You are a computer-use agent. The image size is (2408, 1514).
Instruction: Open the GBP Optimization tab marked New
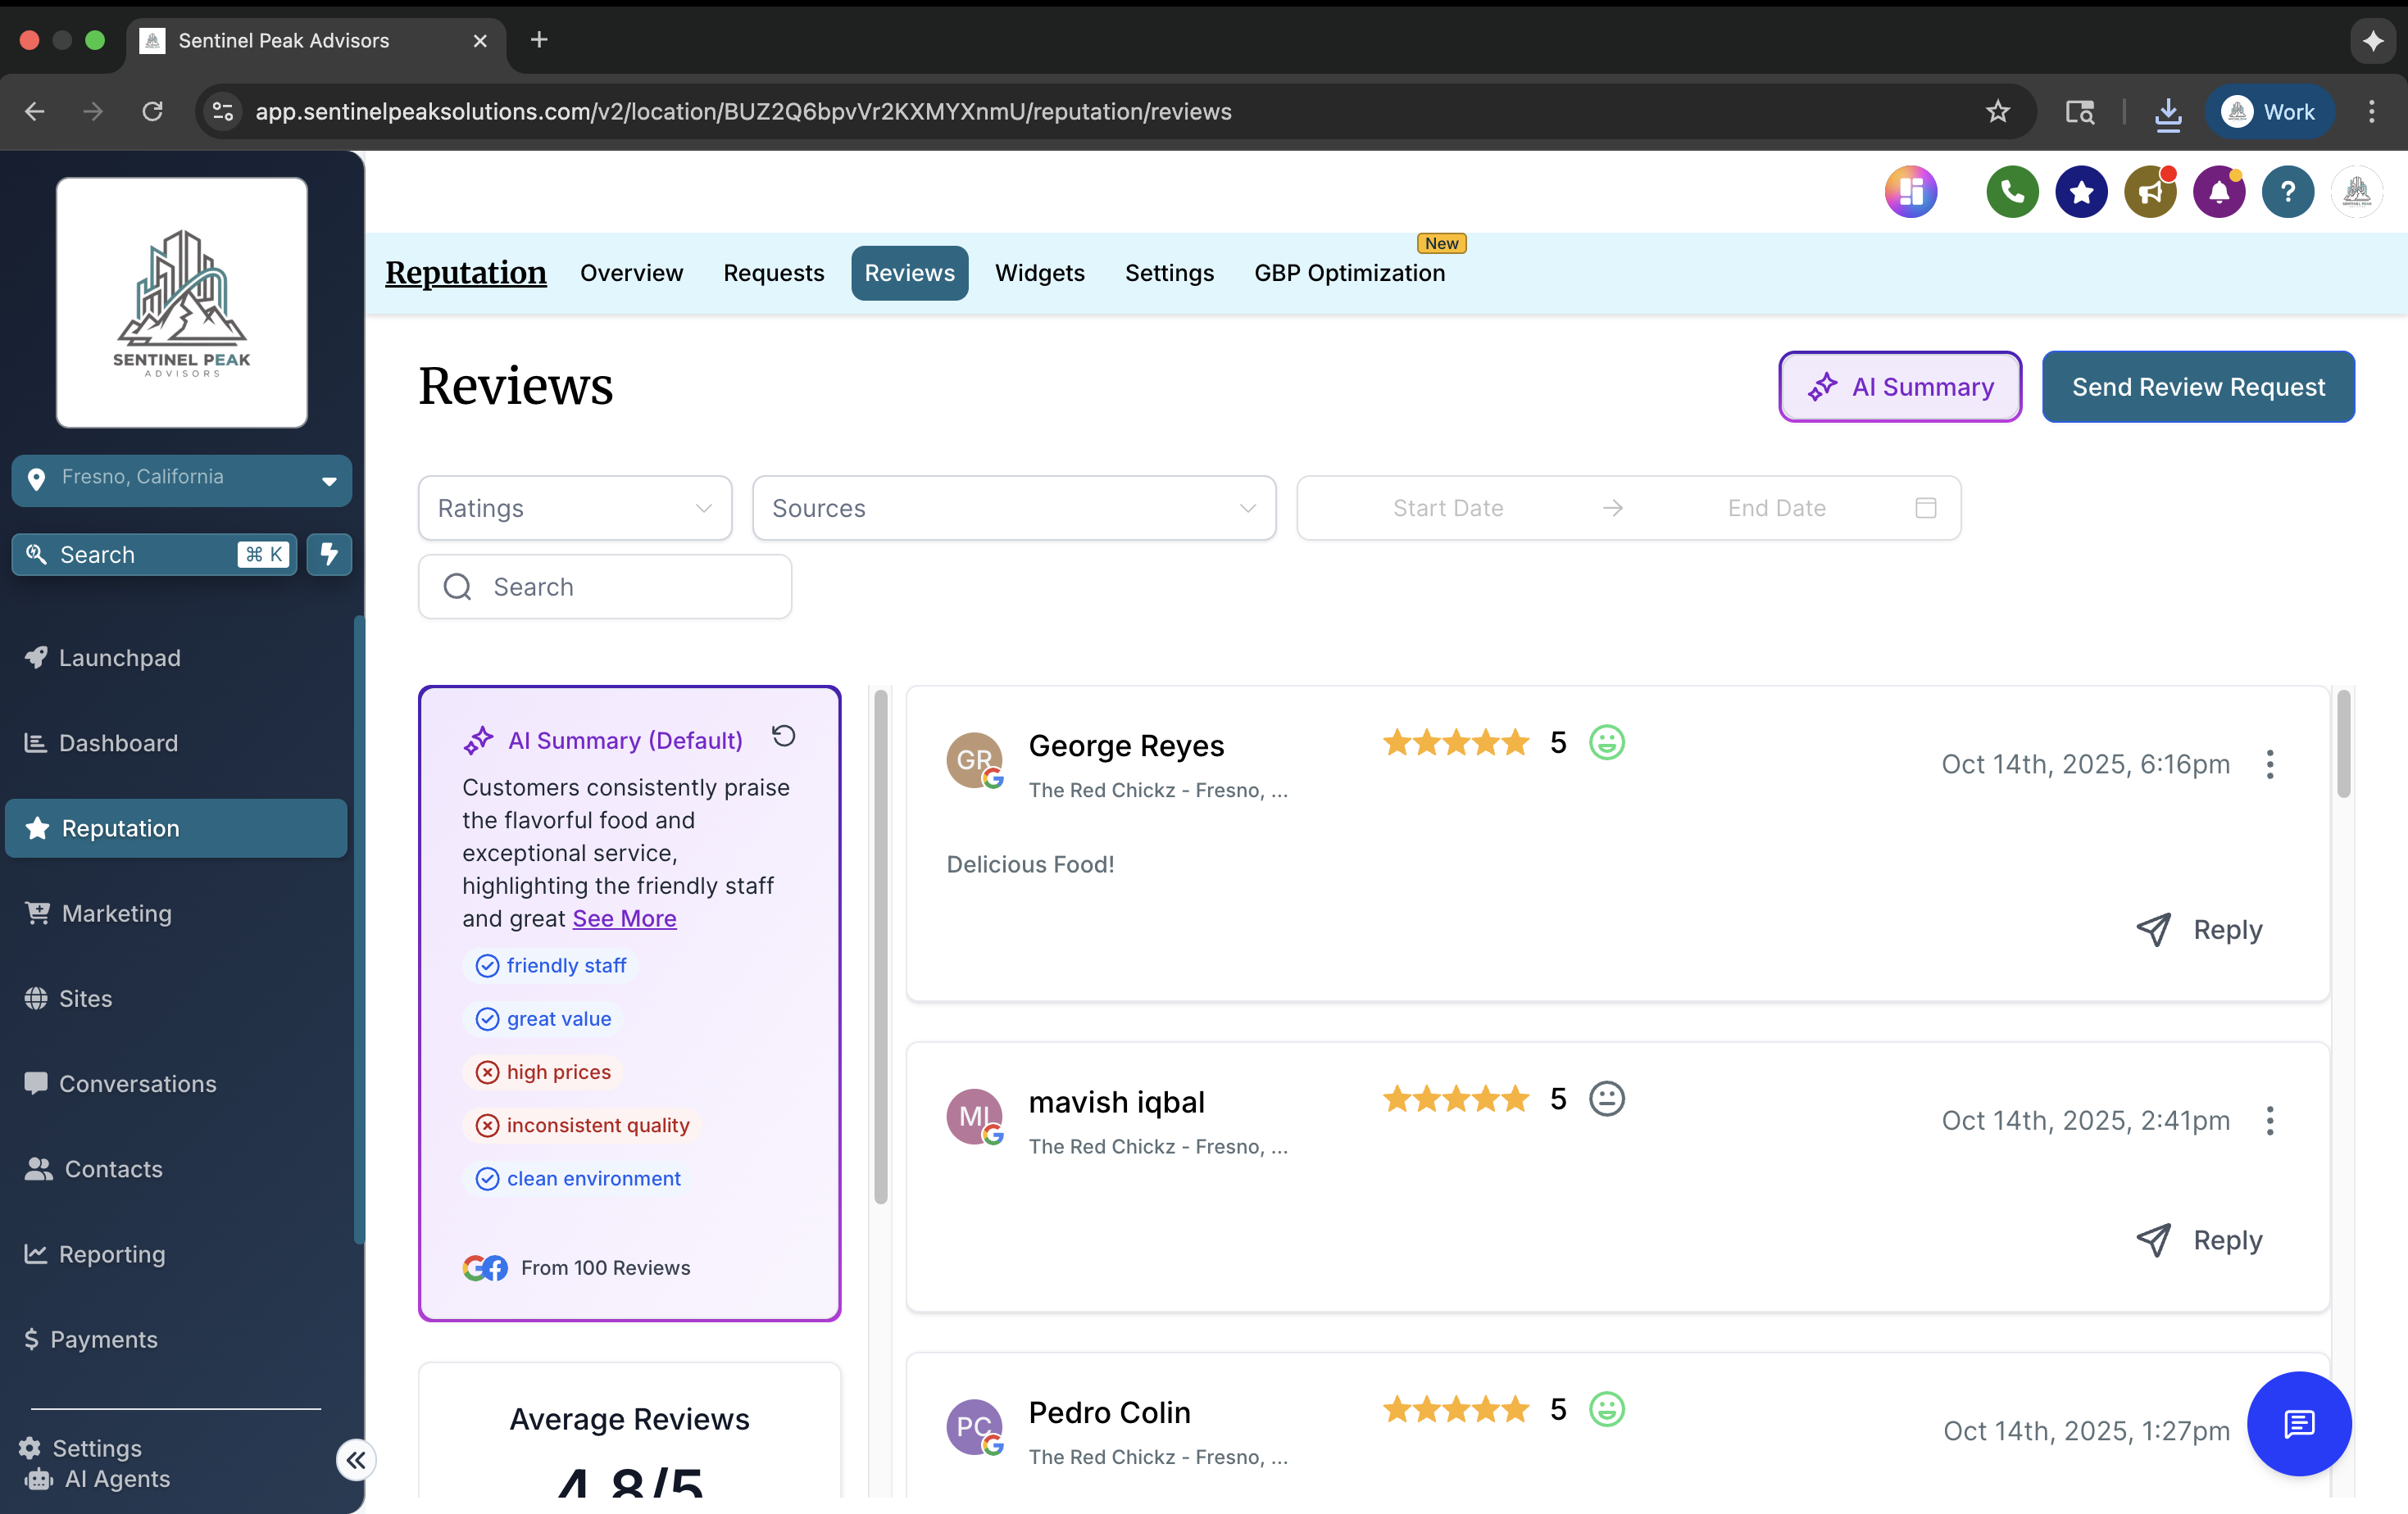click(x=1350, y=273)
